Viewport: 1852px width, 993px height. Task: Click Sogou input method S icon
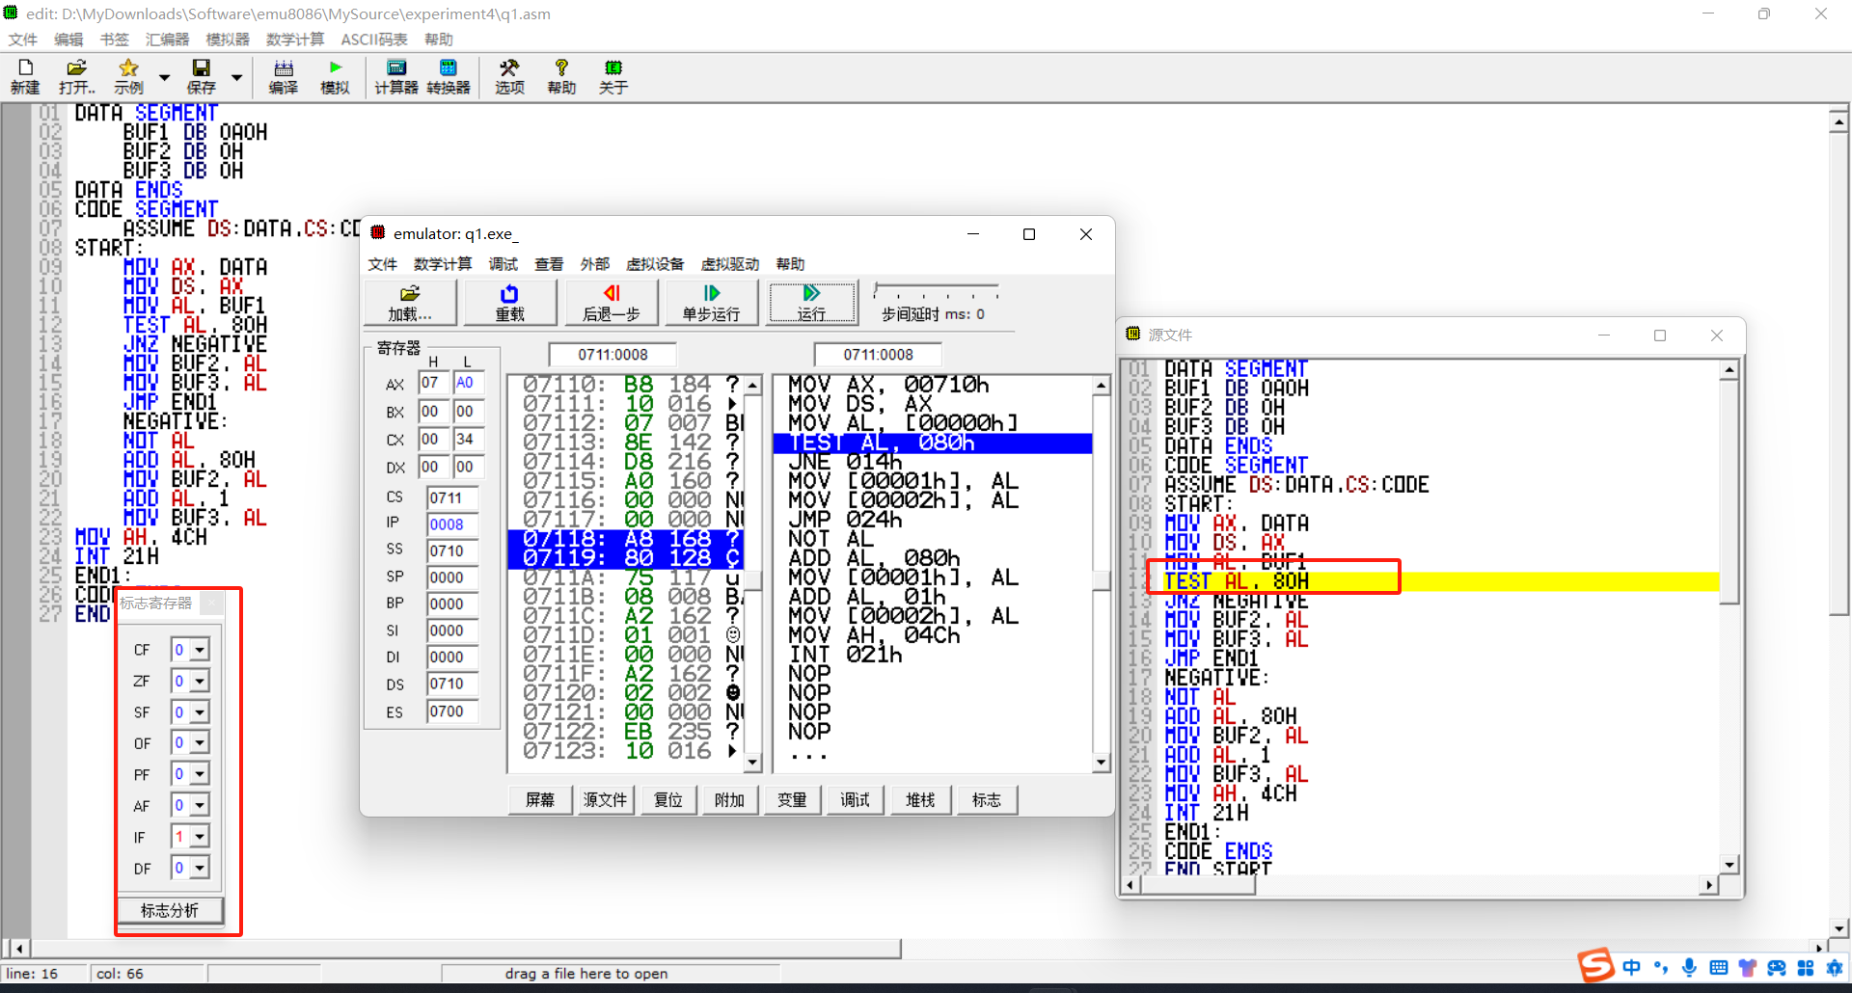(x=1595, y=965)
